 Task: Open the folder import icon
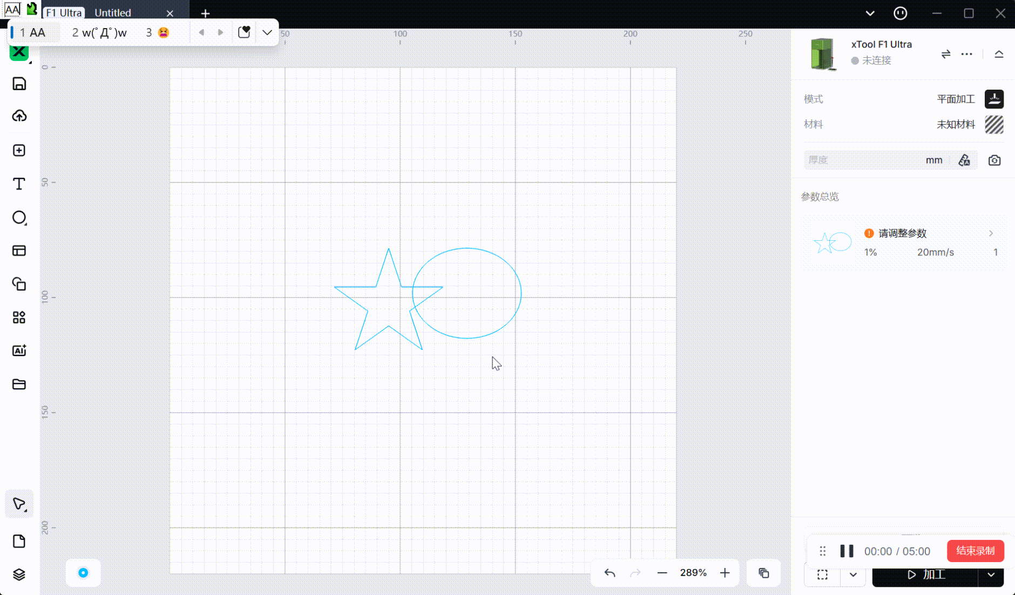point(19,384)
